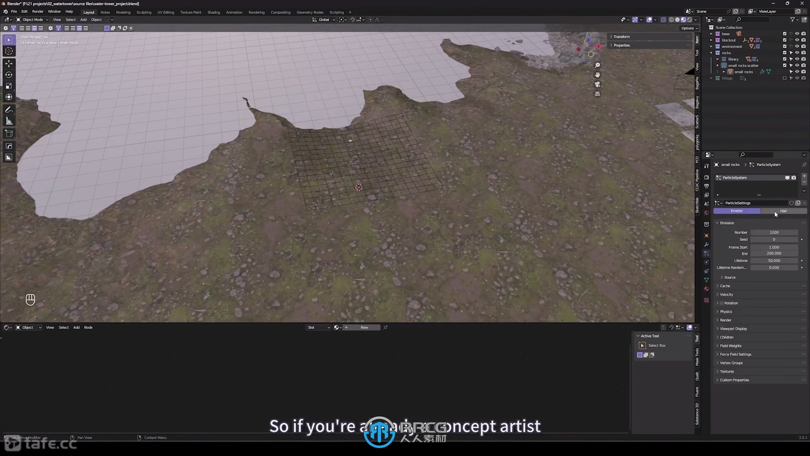Toggle ParticleSystem viewport display monitor icon
This screenshot has width=810, height=456.
click(x=787, y=178)
